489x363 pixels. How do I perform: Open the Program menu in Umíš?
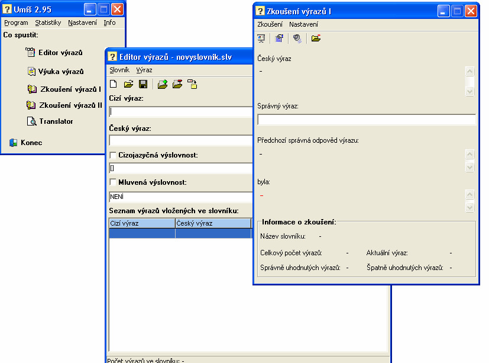click(16, 23)
